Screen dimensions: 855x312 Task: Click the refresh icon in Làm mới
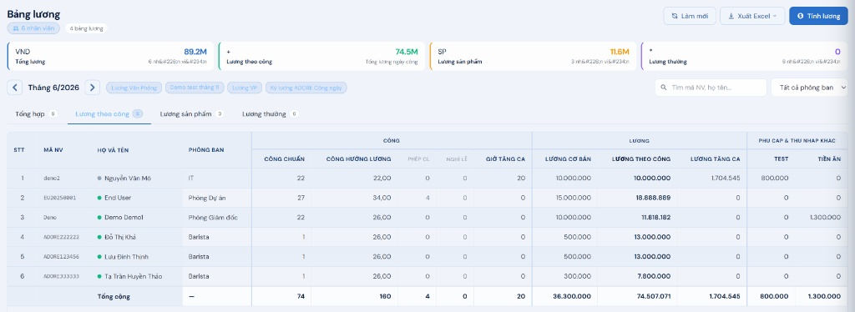tap(675, 16)
